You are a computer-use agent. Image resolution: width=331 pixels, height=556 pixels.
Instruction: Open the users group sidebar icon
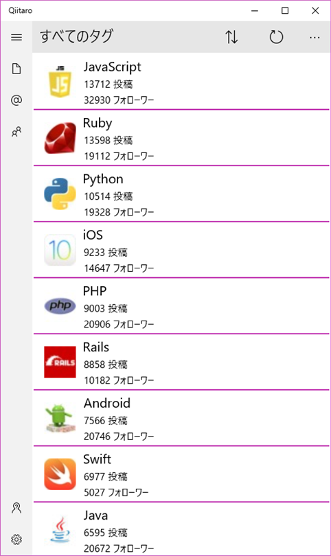pyautogui.click(x=16, y=132)
